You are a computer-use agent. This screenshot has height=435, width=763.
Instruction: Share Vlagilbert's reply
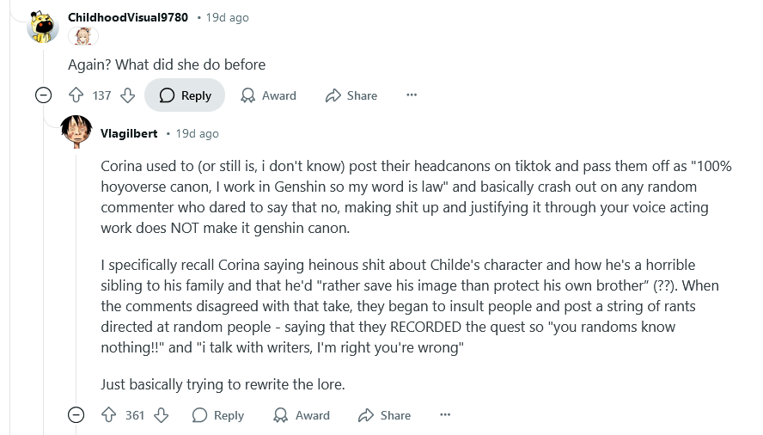coord(385,415)
